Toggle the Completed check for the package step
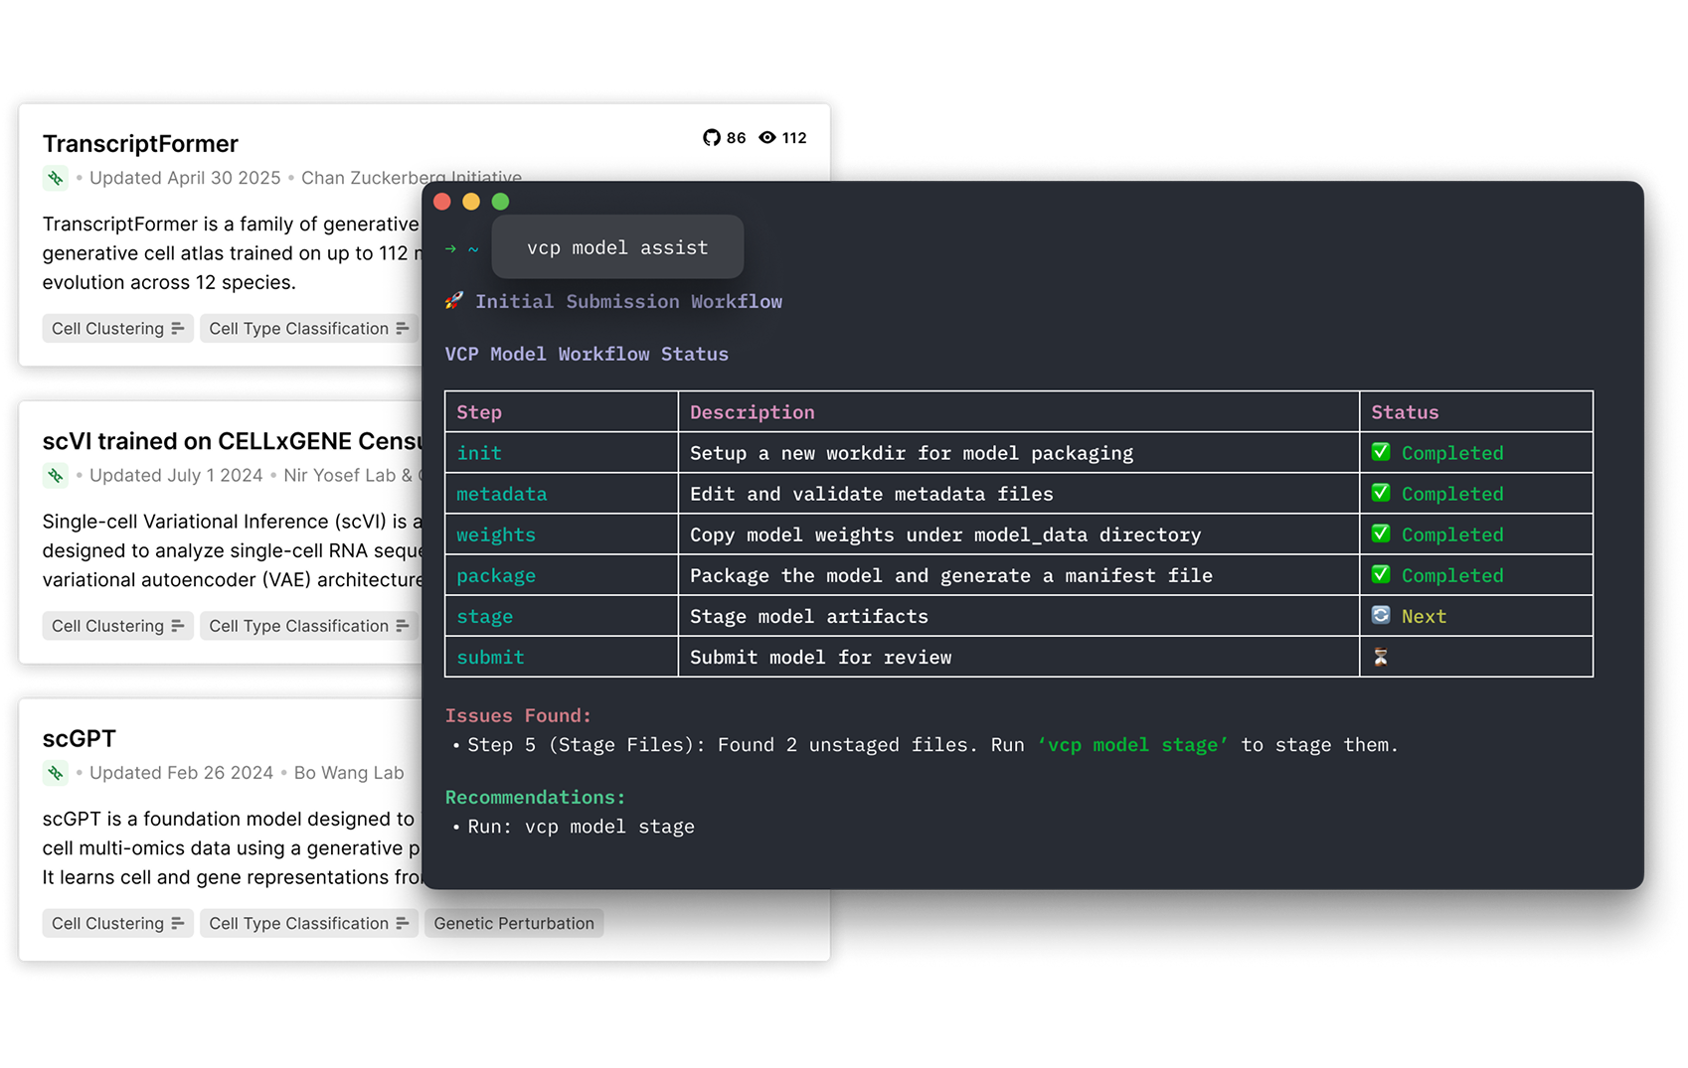 (x=1383, y=575)
